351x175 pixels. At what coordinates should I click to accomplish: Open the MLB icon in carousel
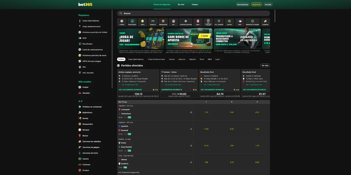point(240,22)
